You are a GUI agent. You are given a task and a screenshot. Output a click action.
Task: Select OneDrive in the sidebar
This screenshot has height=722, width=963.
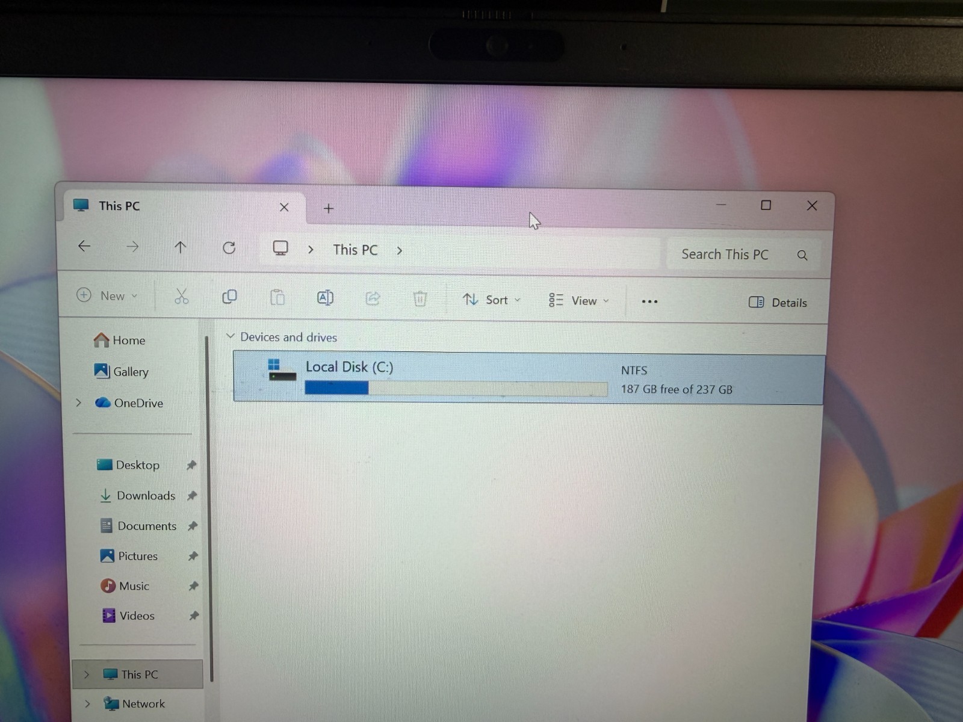coord(129,403)
